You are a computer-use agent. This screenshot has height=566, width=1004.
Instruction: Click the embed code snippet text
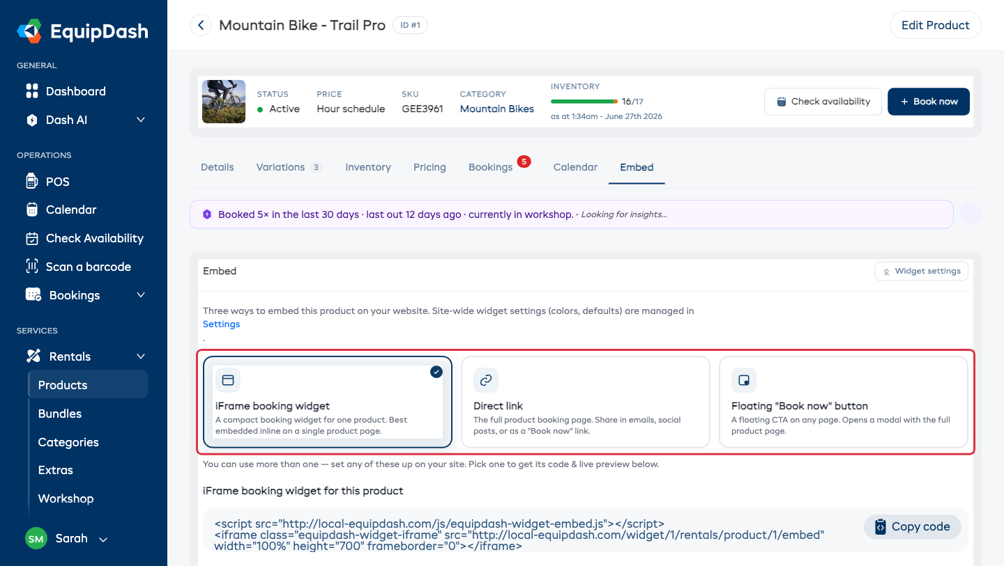click(x=519, y=535)
